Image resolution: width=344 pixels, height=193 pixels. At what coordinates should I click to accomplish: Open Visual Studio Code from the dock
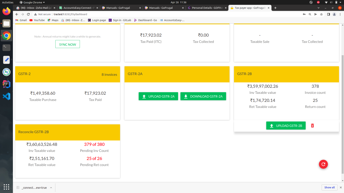click(6, 96)
